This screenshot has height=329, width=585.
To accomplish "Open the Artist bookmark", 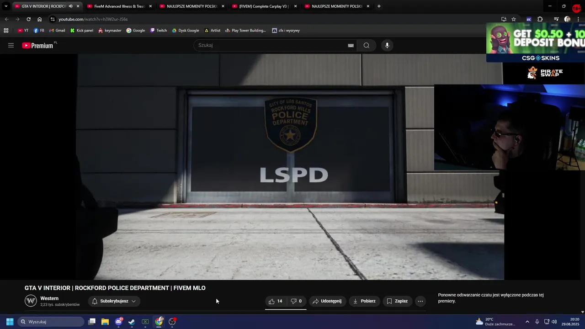I will pyautogui.click(x=213, y=31).
